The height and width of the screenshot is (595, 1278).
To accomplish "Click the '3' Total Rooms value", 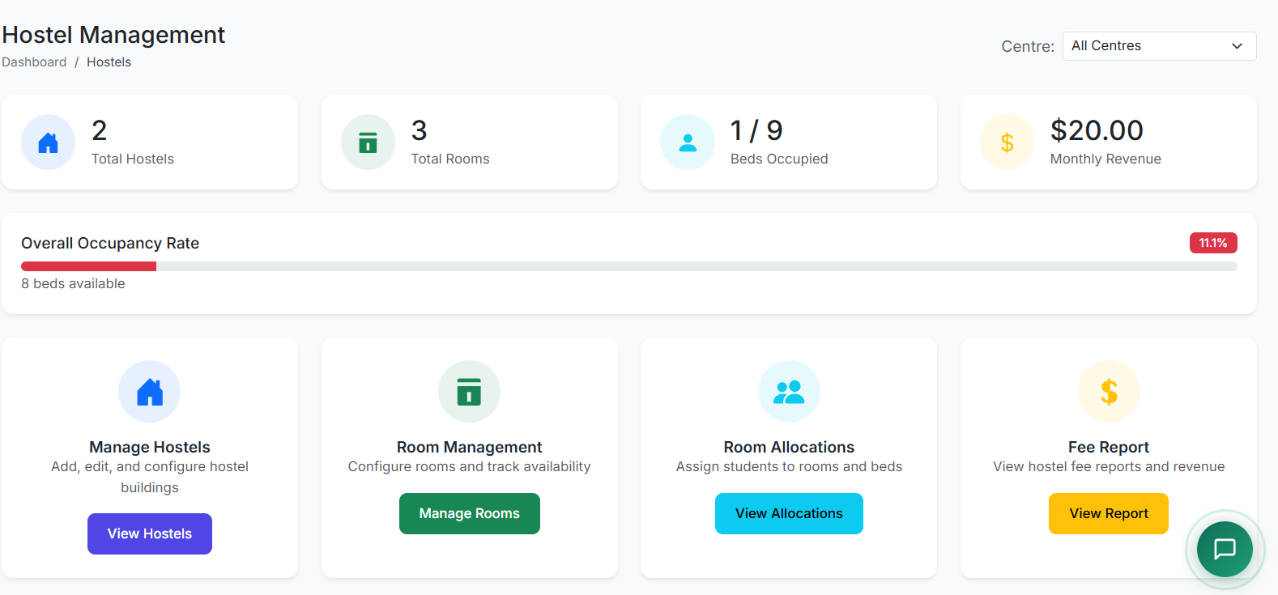I will click(x=419, y=130).
